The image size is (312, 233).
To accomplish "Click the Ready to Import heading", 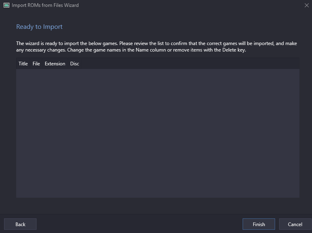I will click(39, 27).
